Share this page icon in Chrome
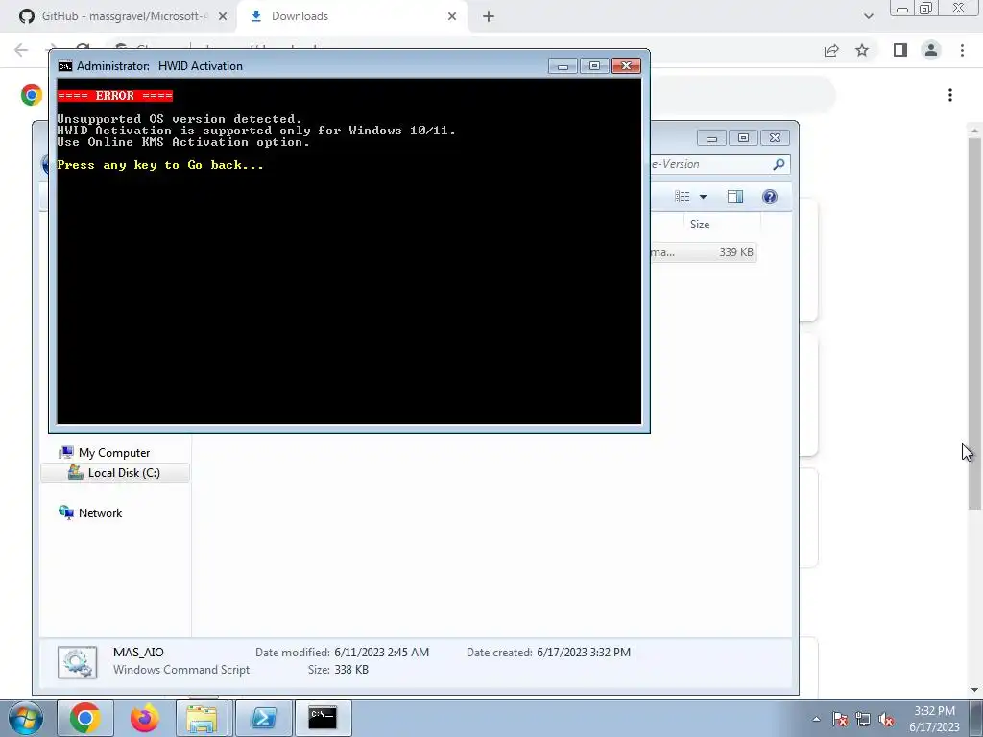Screen dimensions: 983x737 [x=831, y=50]
